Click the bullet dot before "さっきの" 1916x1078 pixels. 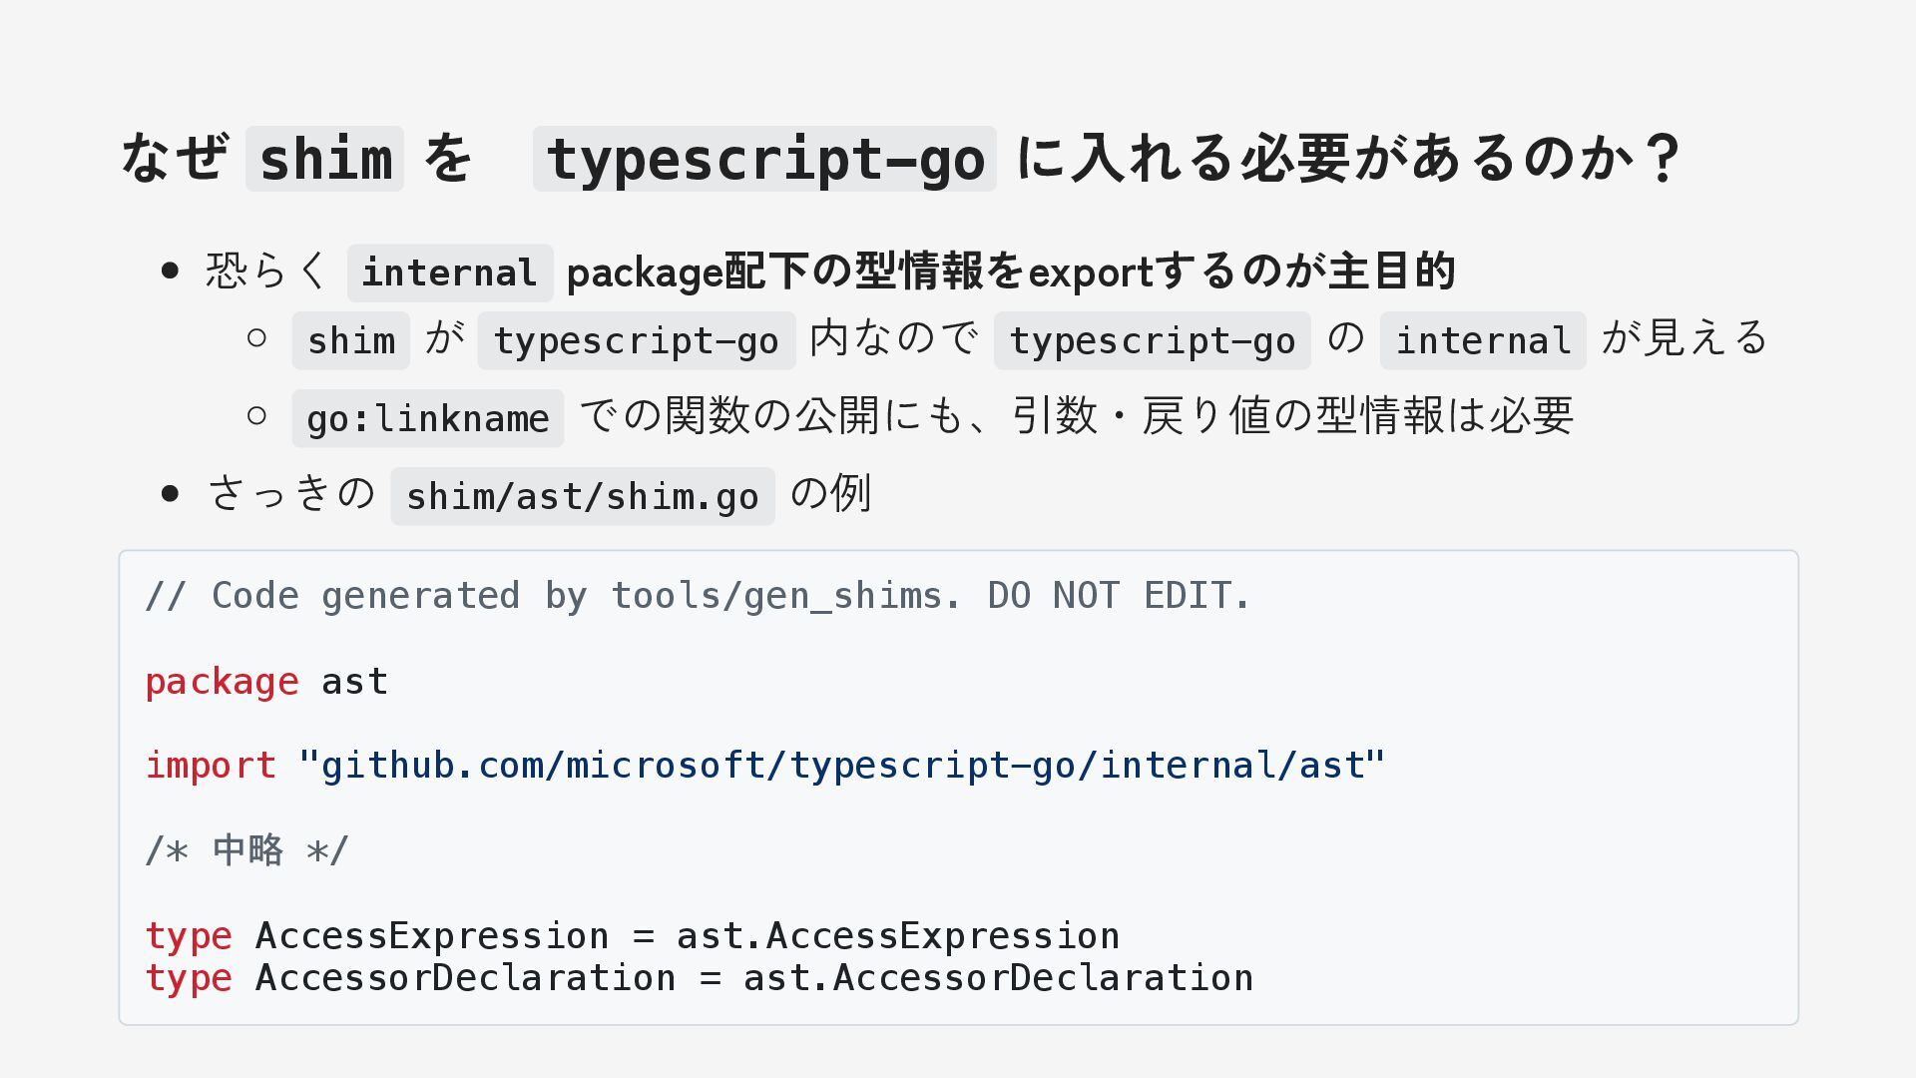pyautogui.click(x=170, y=494)
